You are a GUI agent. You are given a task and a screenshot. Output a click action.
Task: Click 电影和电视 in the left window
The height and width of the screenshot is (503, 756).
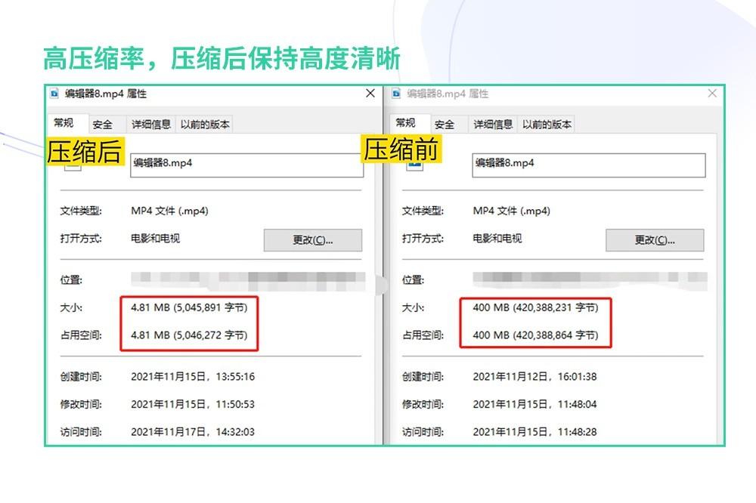(155, 239)
